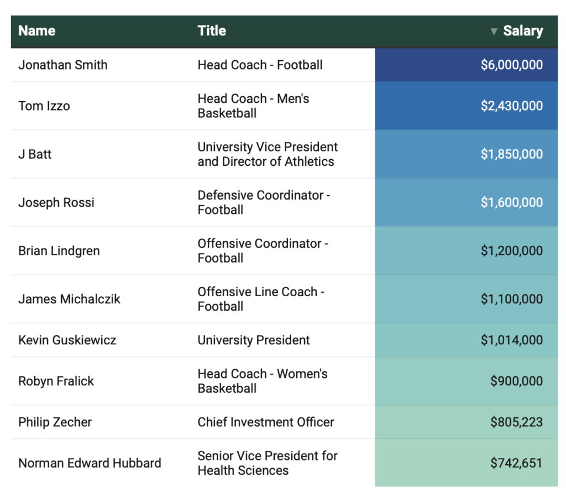Select the 'Head Coach - Football' title cell
The image size is (566, 493).
click(260, 65)
